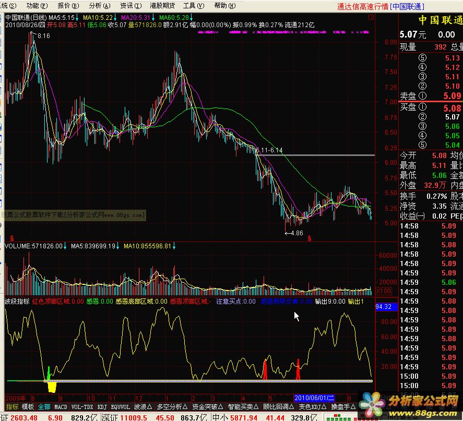Click the 深证 index 11009.5 in status bar
This screenshot has width=463, height=421.
click(x=134, y=417)
